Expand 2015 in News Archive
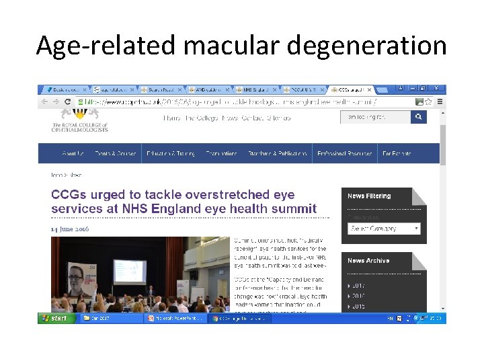The width and height of the screenshot is (484, 363). 357,307
